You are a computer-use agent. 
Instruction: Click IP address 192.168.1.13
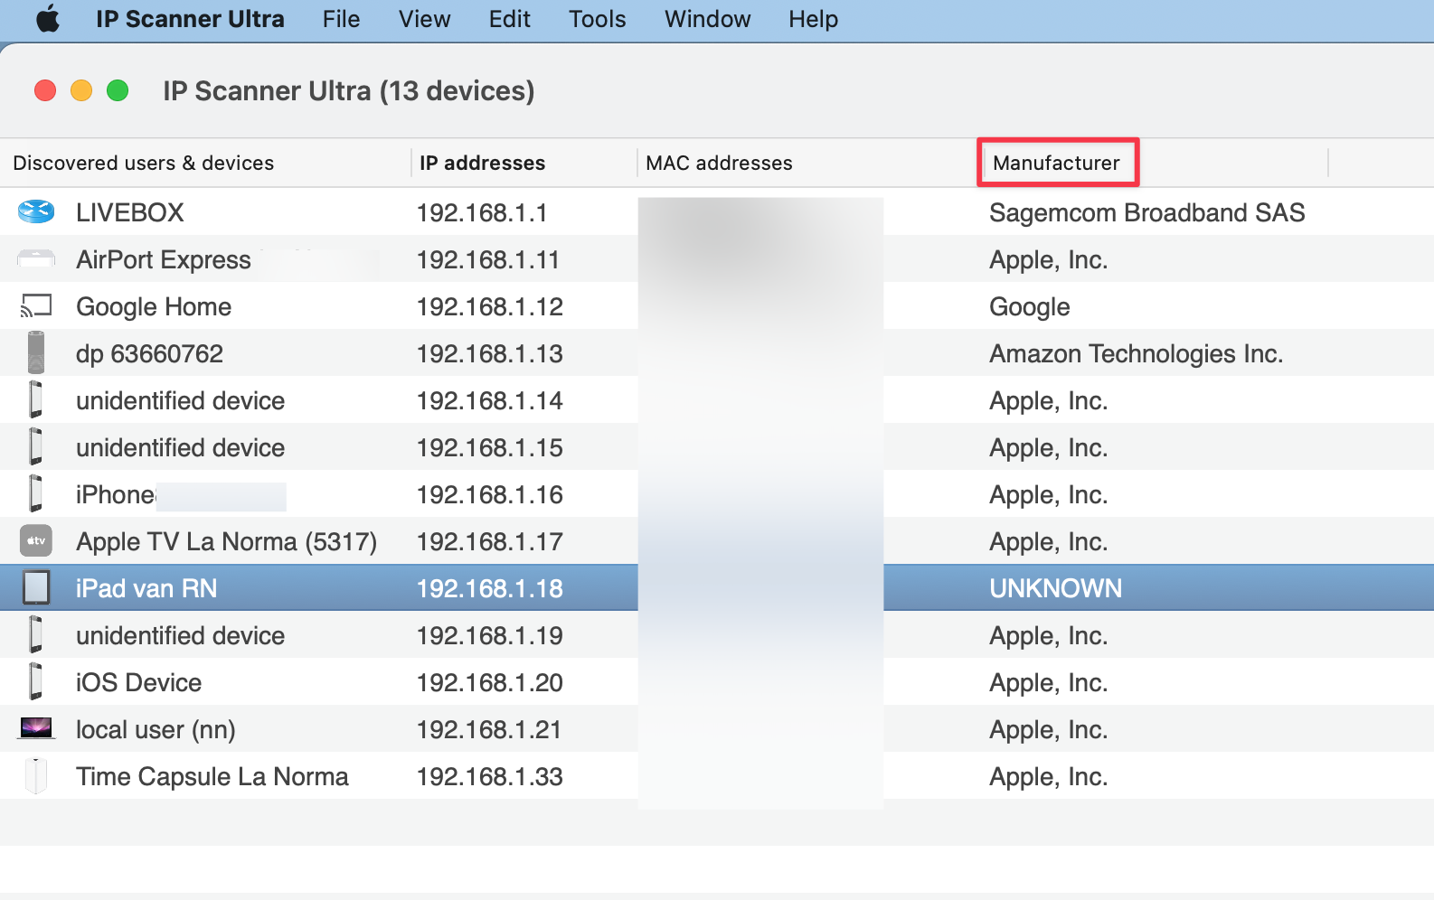(x=490, y=353)
